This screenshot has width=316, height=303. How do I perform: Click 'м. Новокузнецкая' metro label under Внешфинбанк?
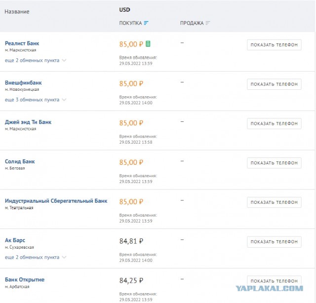(x=22, y=89)
